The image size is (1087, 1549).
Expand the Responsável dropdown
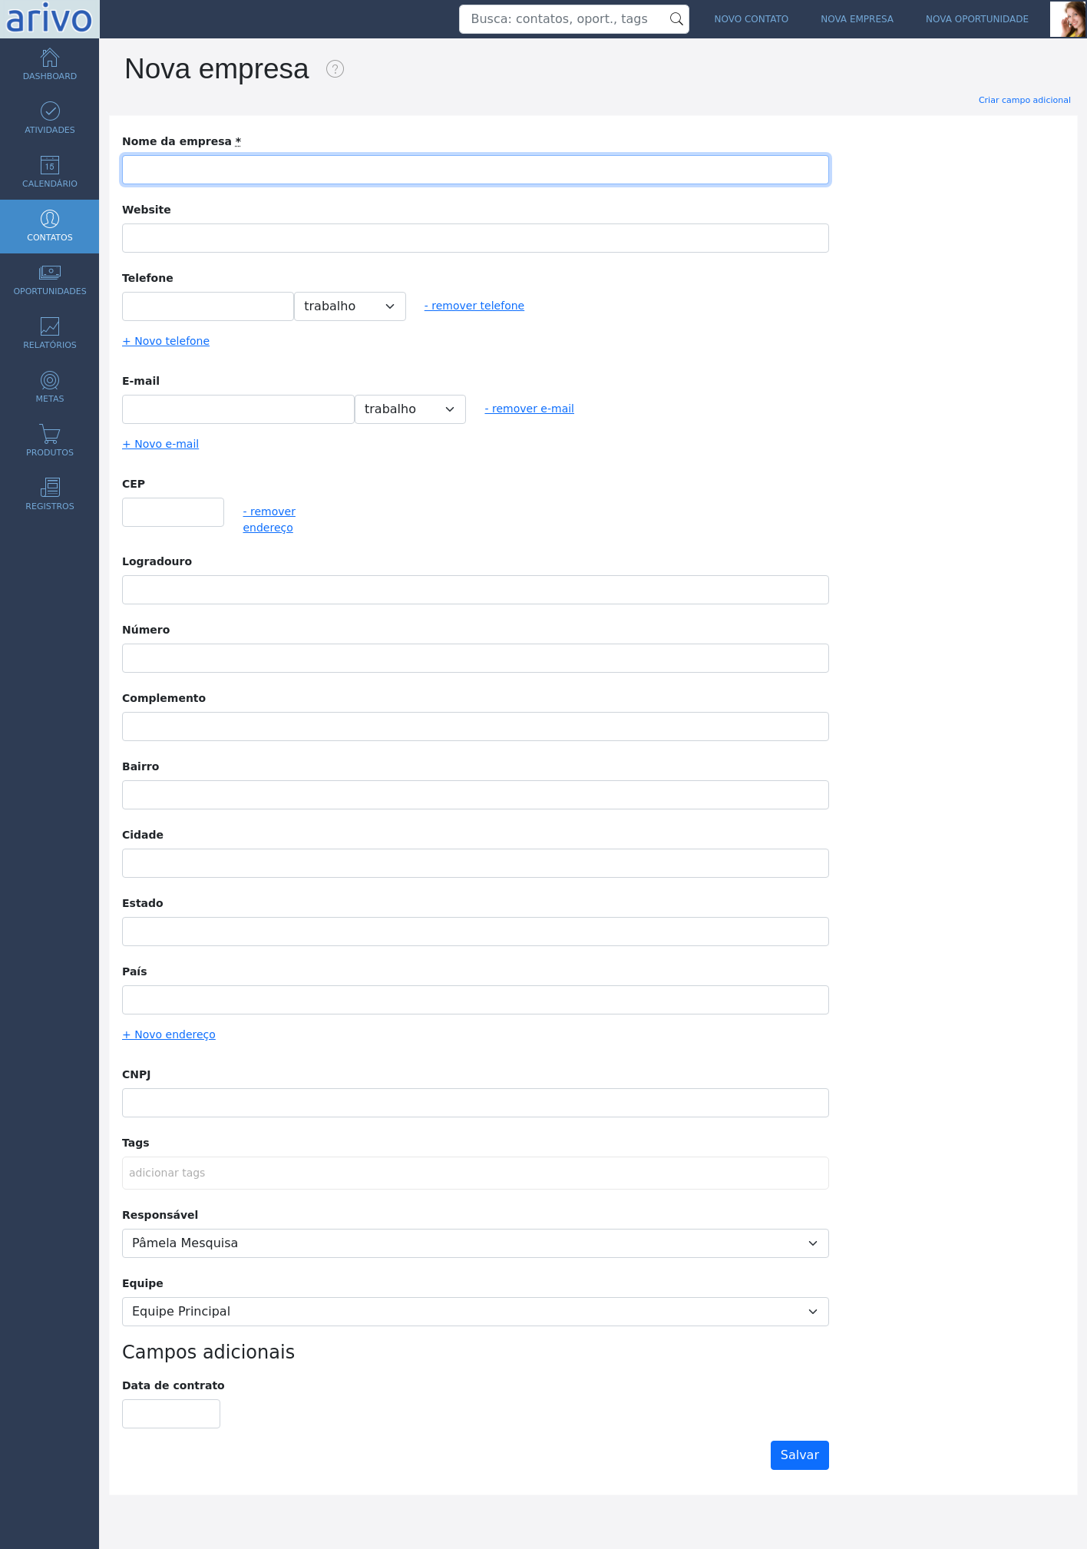click(475, 1243)
